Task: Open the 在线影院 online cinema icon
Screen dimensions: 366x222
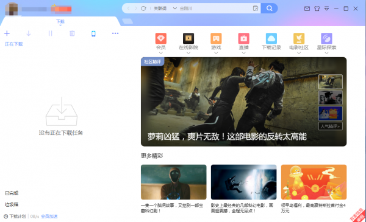Action: tap(188, 38)
